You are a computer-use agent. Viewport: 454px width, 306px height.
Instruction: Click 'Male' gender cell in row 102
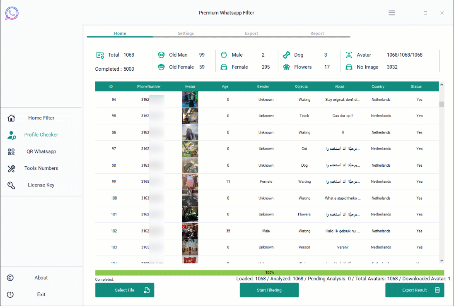click(x=266, y=231)
